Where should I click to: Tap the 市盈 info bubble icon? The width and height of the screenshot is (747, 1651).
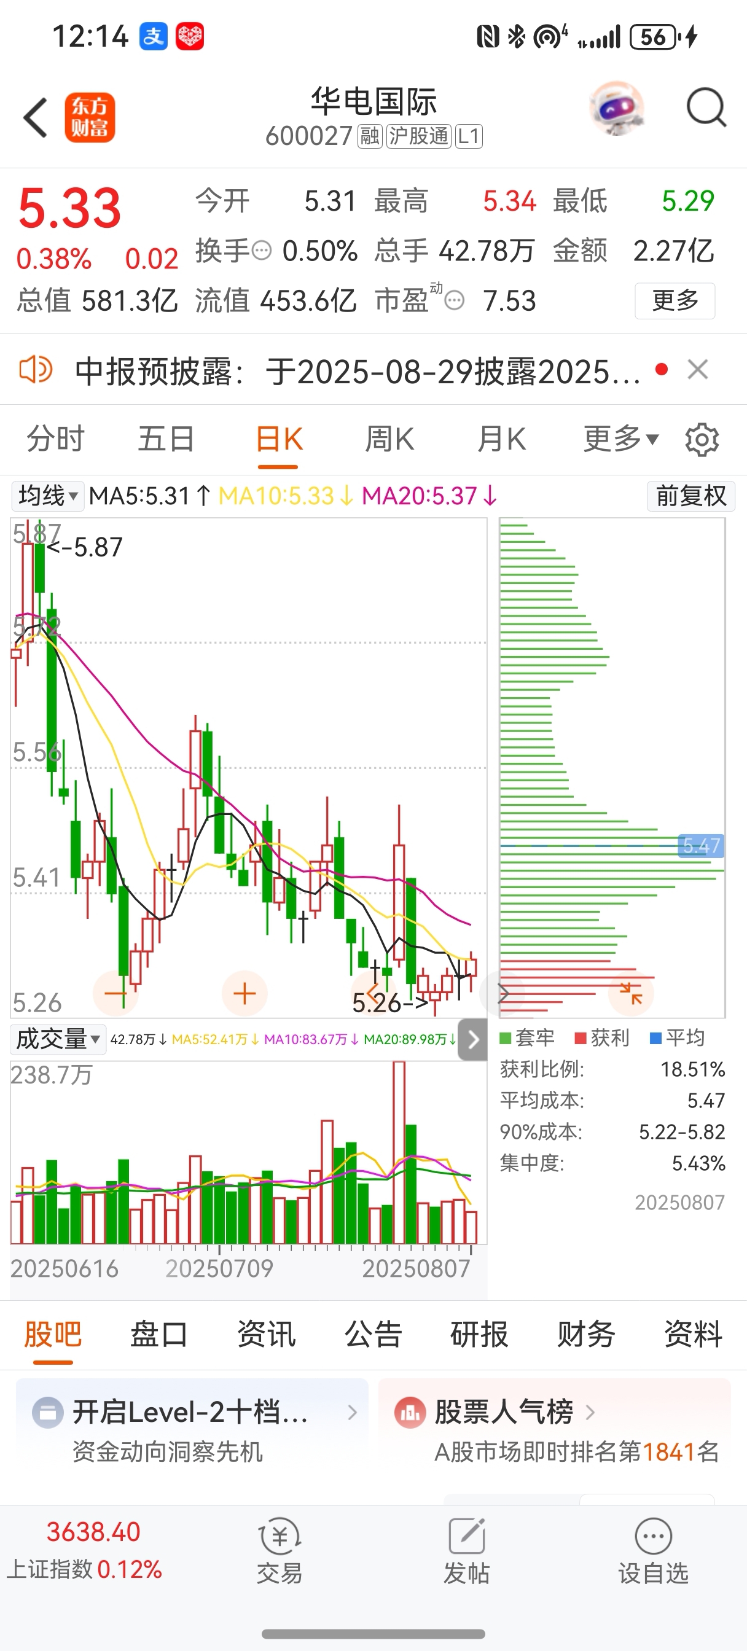coord(455,300)
